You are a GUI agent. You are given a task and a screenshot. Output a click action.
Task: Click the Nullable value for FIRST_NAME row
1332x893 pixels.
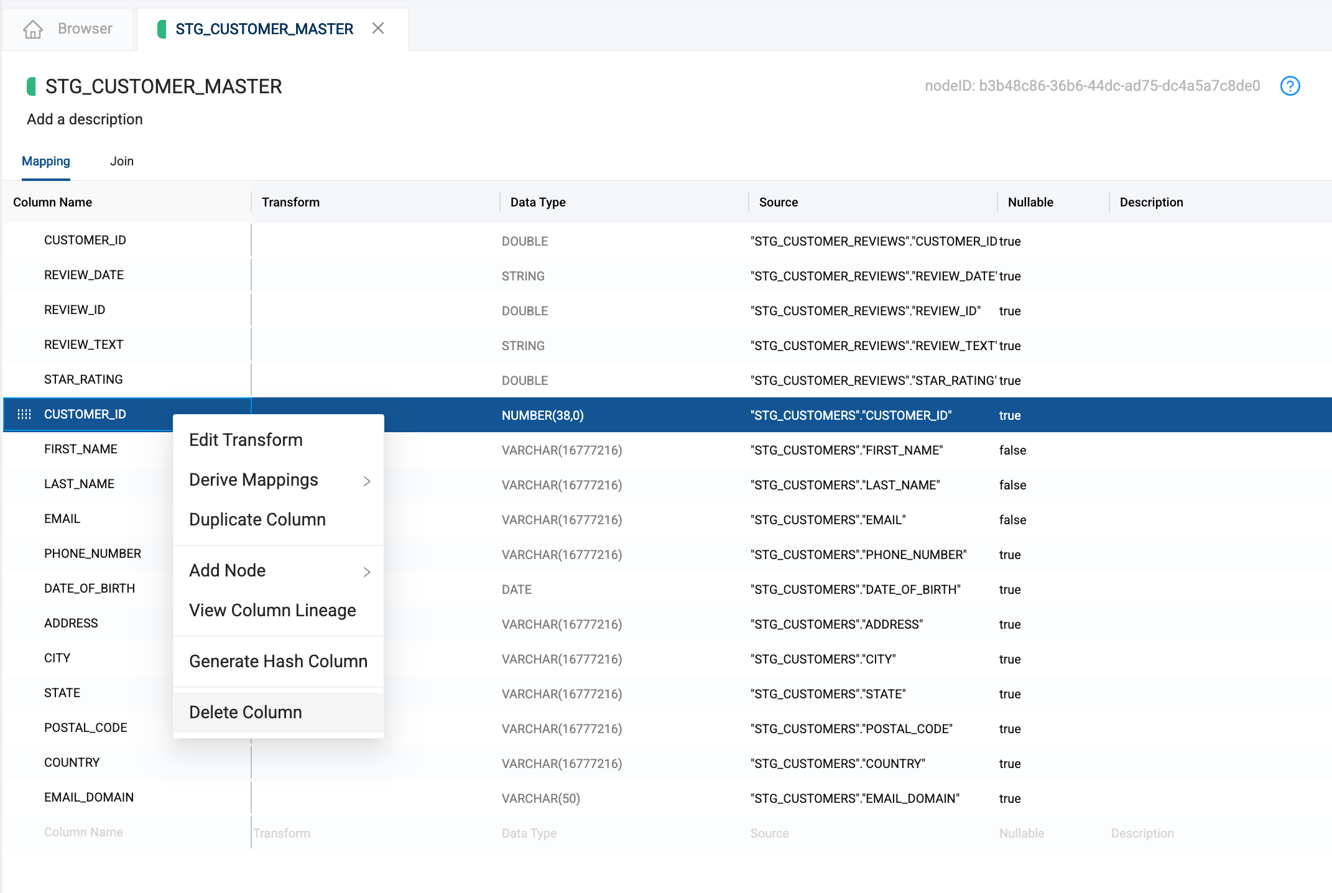[x=1012, y=450]
